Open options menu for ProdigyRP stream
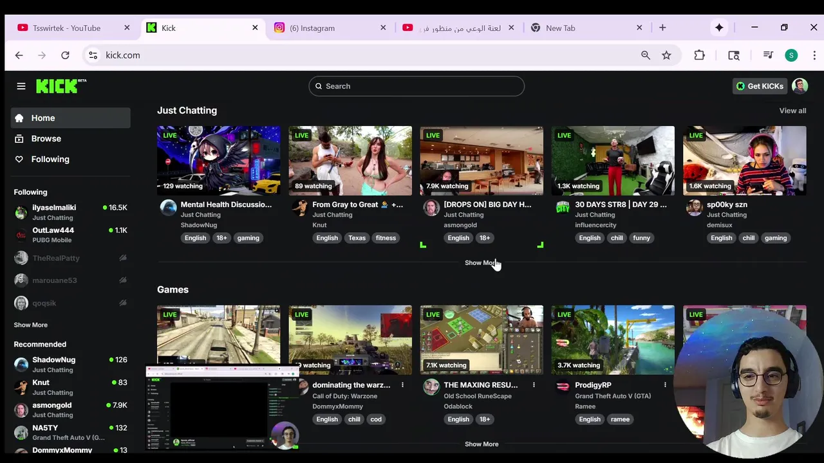Image resolution: width=824 pixels, height=463 pixels. (665, 385)
